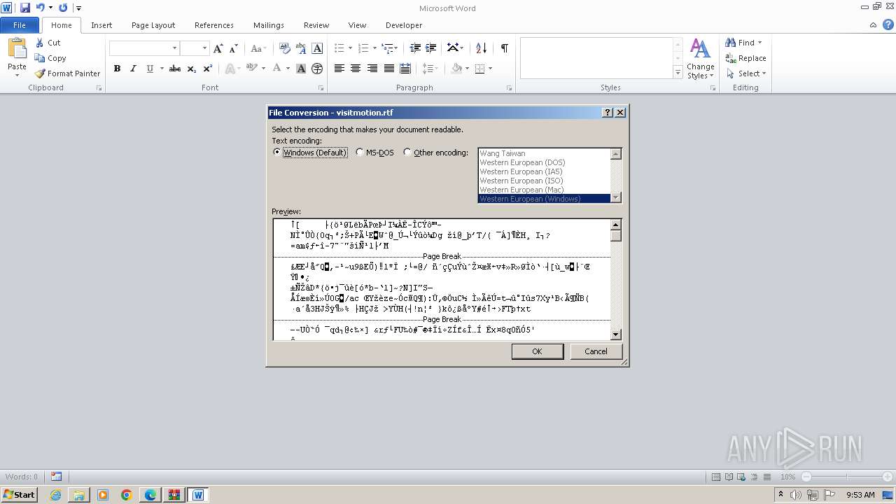Justify text alignment
Screen dimensions: 896x504
tap(389, 69)
